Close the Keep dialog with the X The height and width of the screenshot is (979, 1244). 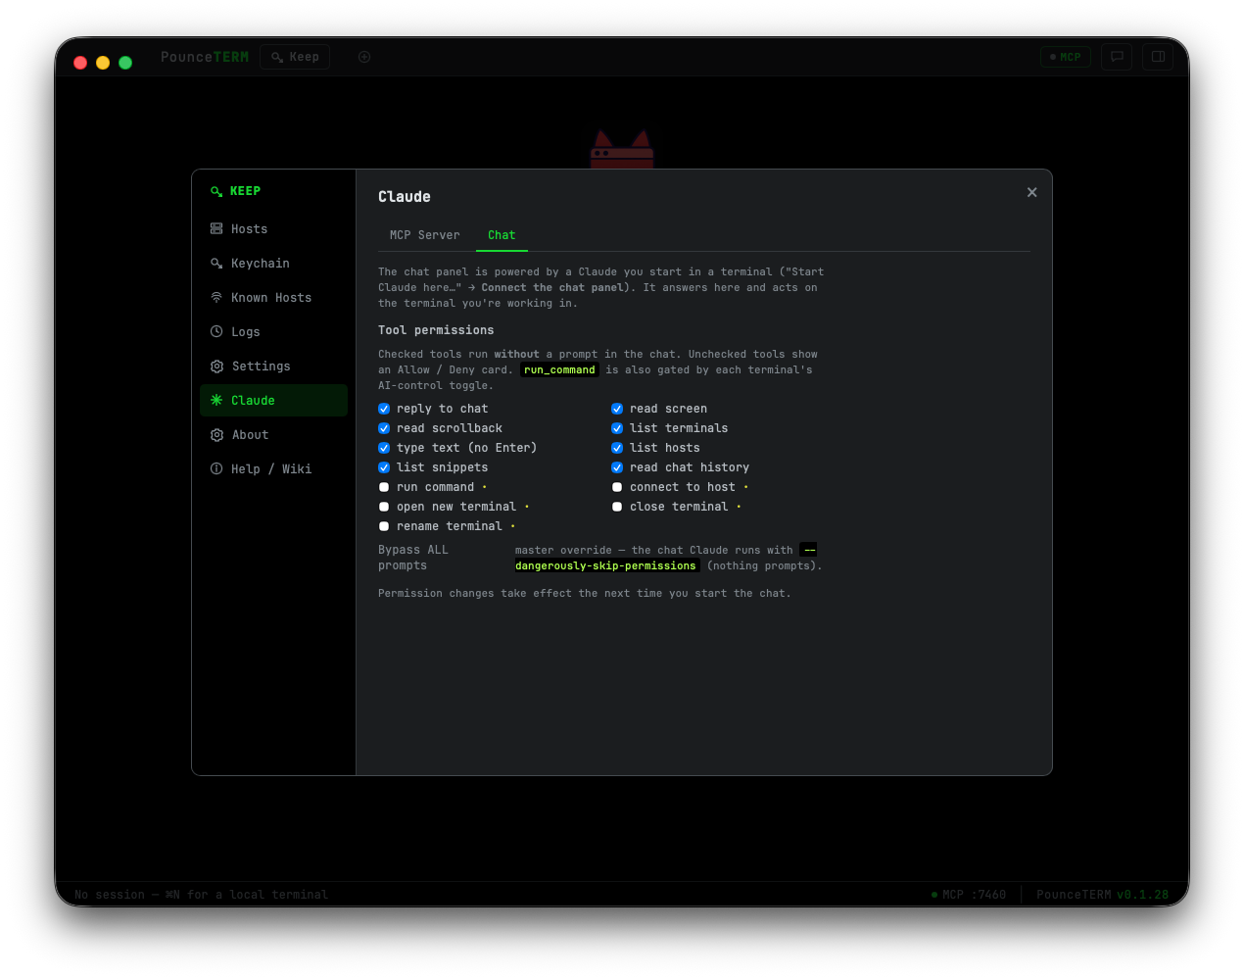click(1031, 193)
